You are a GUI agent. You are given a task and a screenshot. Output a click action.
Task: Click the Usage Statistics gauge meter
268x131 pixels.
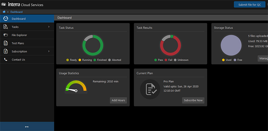coord(76,87)
